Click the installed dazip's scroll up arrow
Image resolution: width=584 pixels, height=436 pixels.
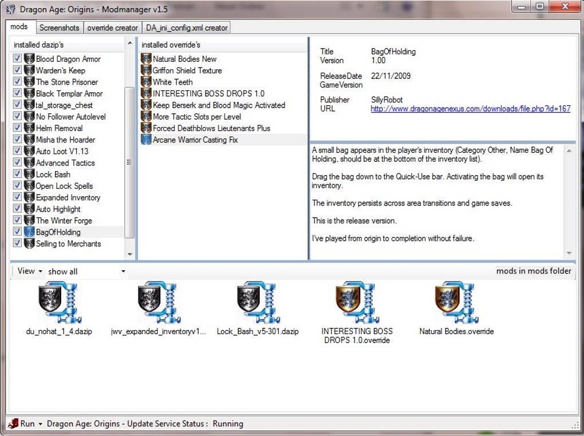pos(129,43)
